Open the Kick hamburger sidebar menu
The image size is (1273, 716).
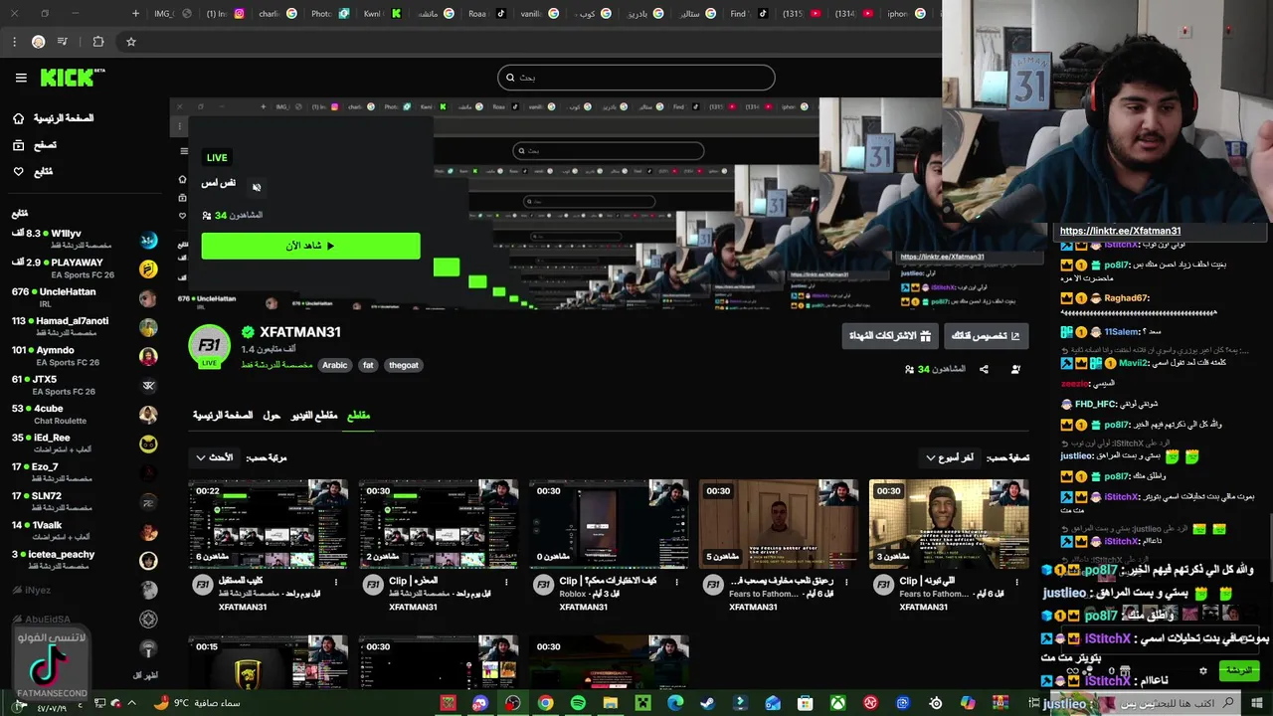point(21,78)
